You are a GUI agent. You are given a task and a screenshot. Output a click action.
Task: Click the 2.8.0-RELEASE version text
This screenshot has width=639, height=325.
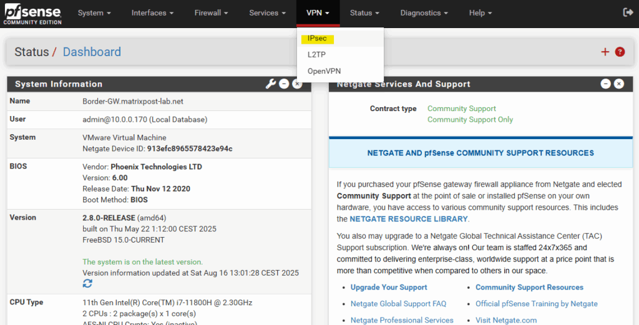click(109, 218)
